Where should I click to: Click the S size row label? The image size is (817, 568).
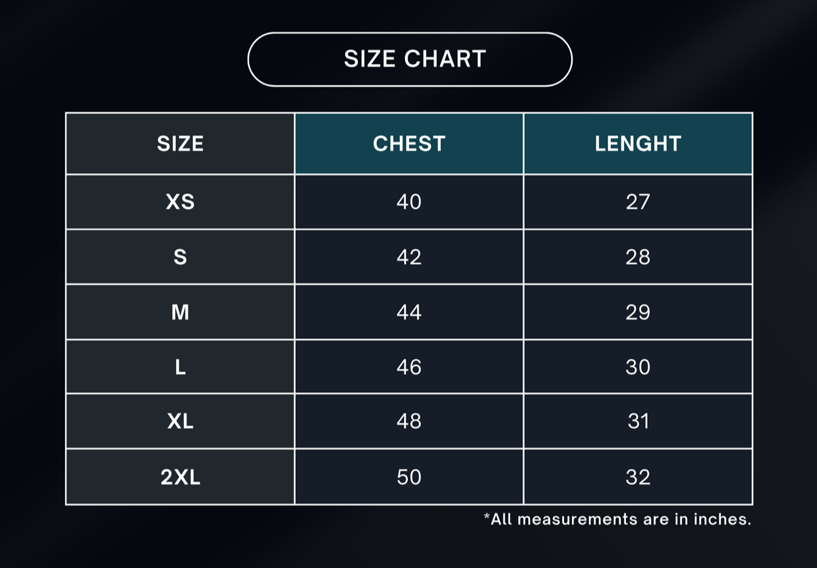180,257
